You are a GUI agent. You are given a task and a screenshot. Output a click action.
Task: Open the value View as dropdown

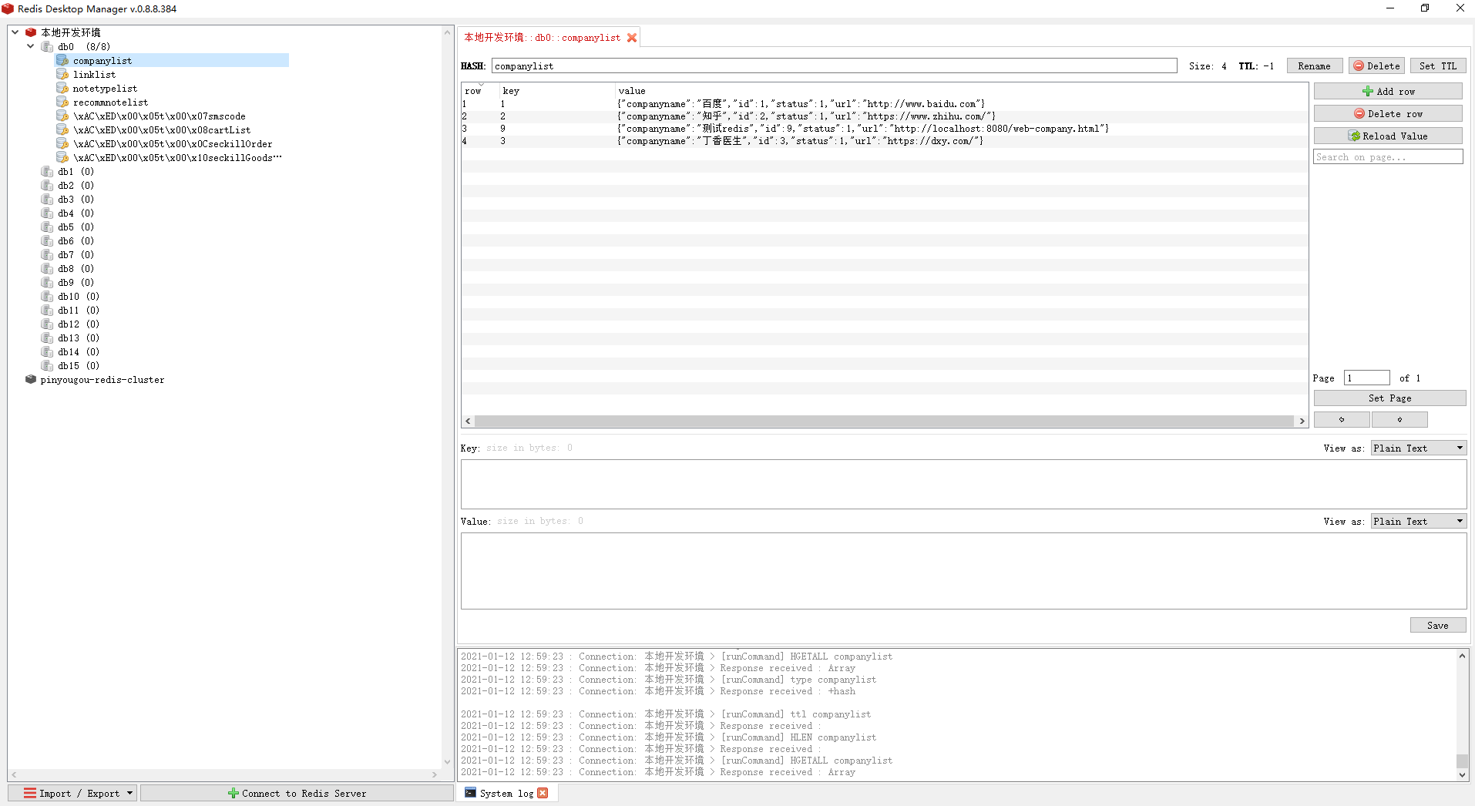click(1419, 521)
